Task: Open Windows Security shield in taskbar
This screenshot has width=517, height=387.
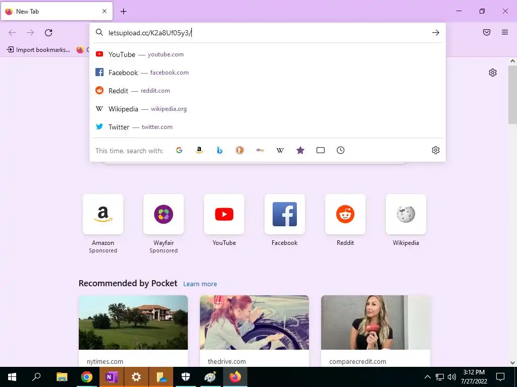Action: coord(186,377)
